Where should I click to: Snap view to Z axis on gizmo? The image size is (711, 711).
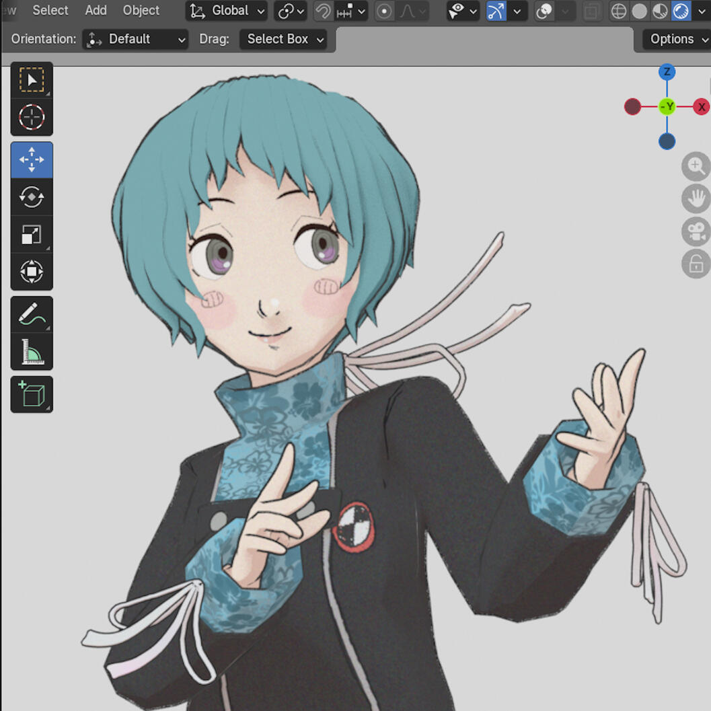(x=667, y=72)
